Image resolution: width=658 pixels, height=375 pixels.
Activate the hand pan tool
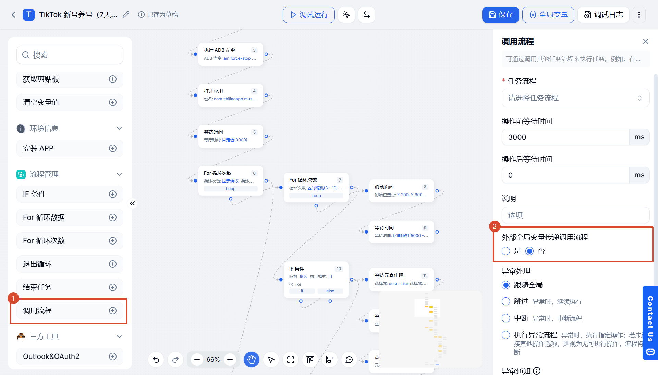coord(252,360)
